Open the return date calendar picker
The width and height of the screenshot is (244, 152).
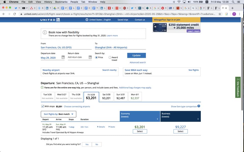pos(90,57)
